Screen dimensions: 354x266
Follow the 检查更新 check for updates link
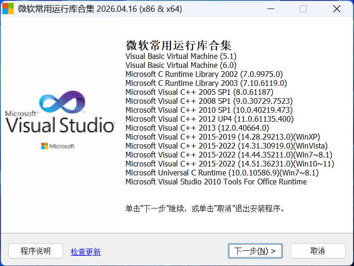click(x=86, y=251)
